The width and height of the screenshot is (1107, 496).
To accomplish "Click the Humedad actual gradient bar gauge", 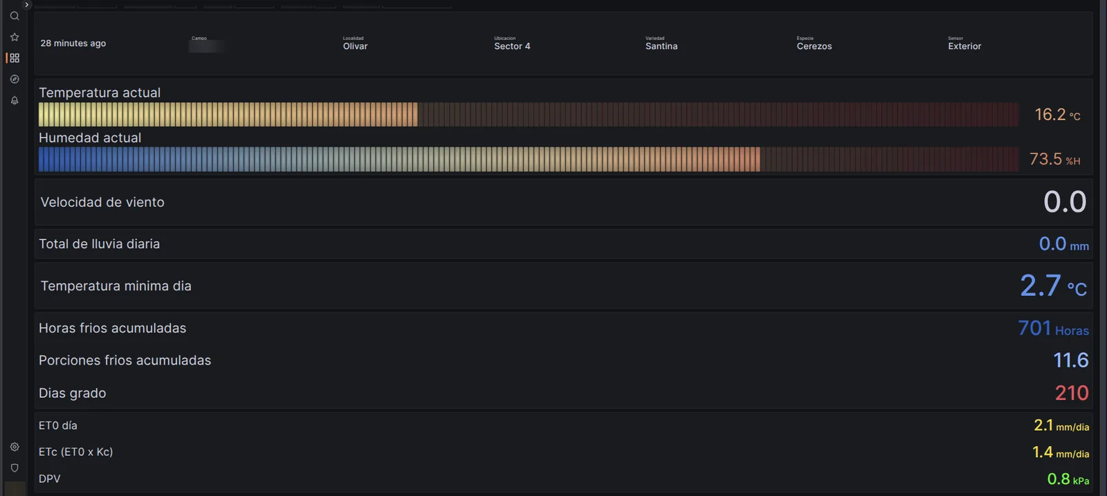I will (x=529, y=159).
